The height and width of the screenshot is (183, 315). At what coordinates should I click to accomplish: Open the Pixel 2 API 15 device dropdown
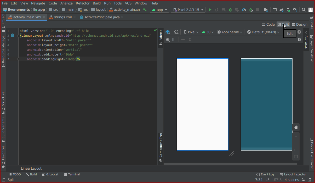pyautogui.click(x=188, y=10)
